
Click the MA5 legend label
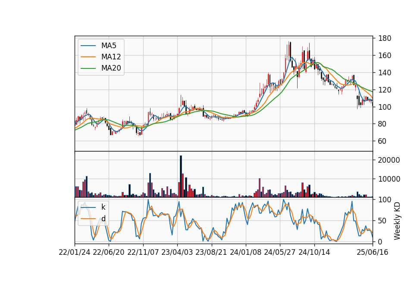pyautogui.click(x=109, y=46)
